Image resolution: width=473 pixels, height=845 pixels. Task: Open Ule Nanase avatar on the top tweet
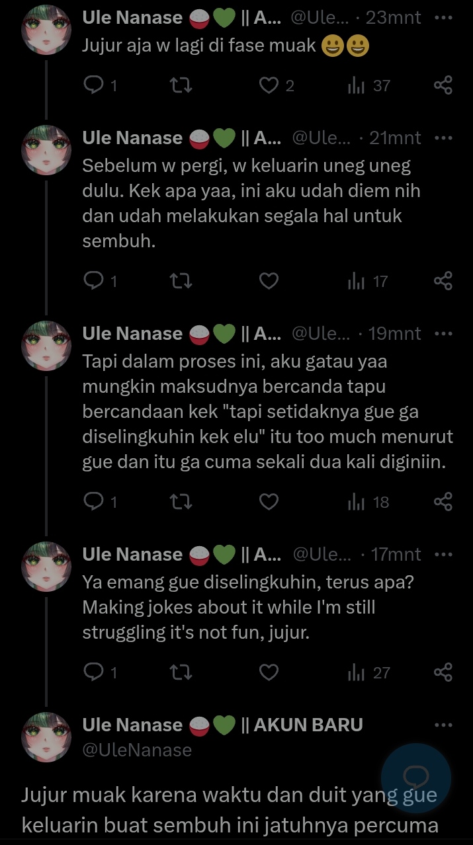(x=46, y=30)
